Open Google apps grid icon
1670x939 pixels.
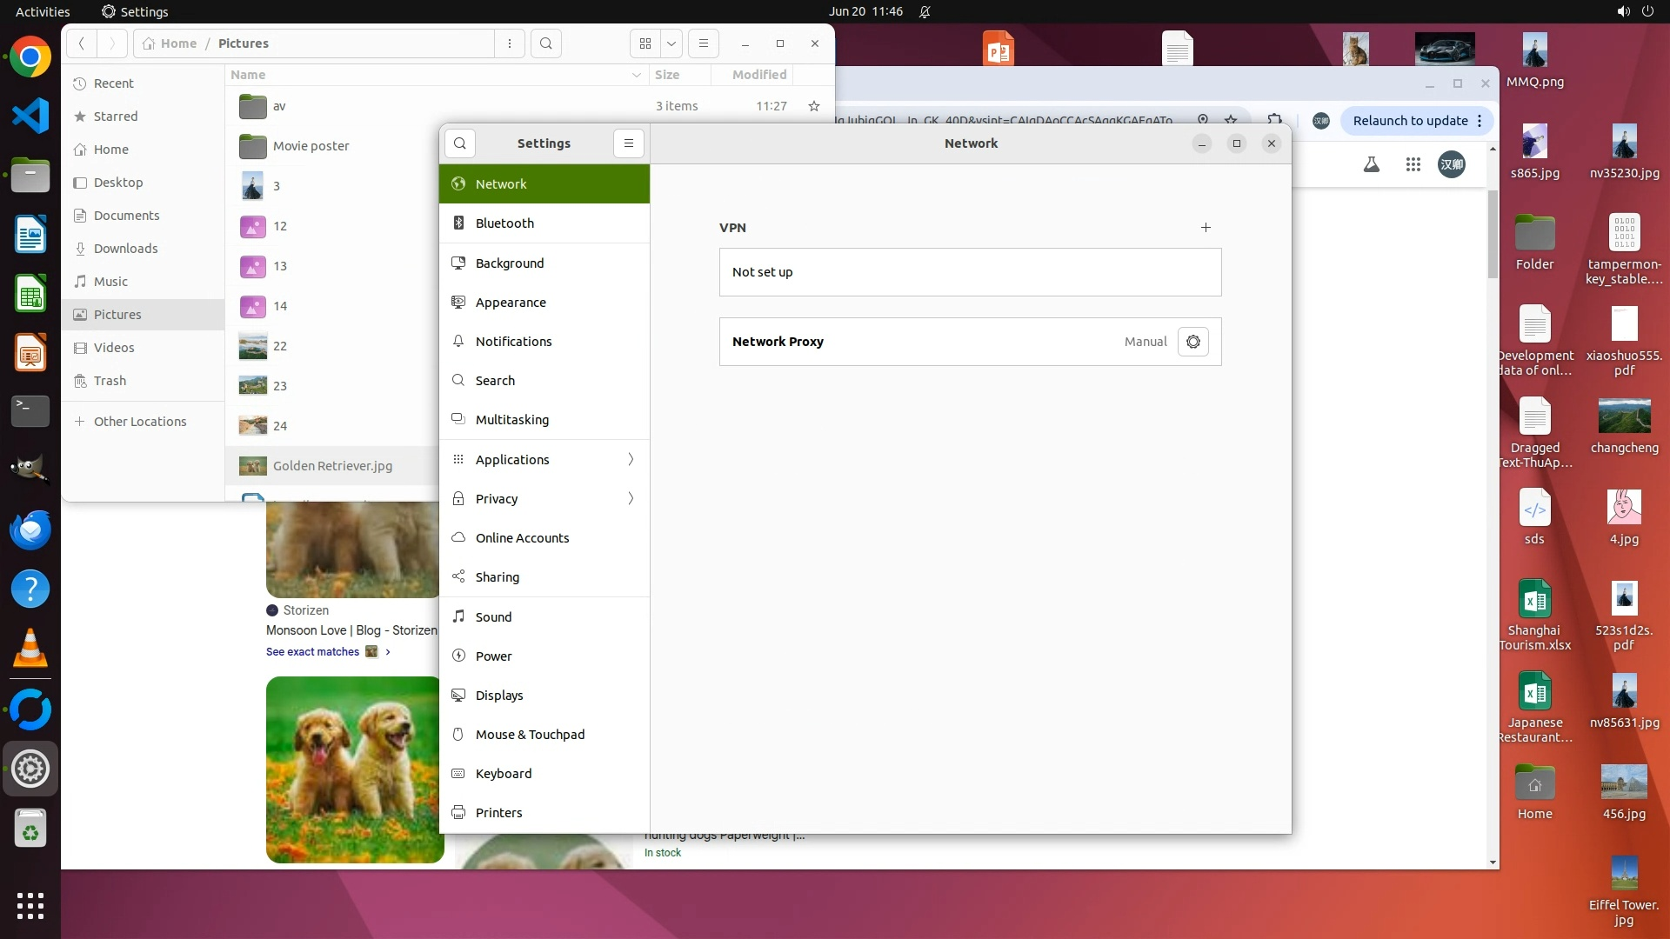pos(1413,164)
